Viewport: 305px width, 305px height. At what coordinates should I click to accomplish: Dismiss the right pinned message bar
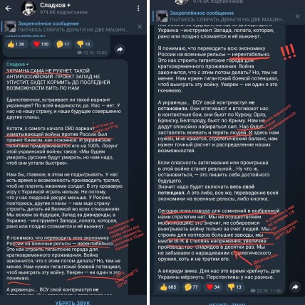click(x=297, y=16)
